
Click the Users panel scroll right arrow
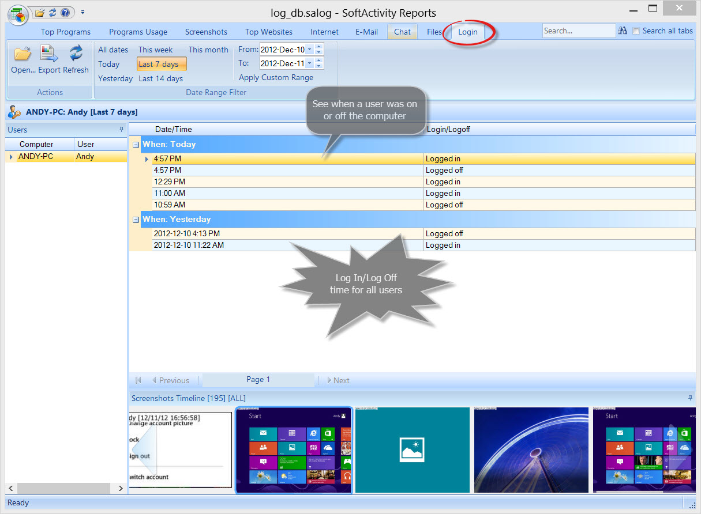(x=121, y=488)
